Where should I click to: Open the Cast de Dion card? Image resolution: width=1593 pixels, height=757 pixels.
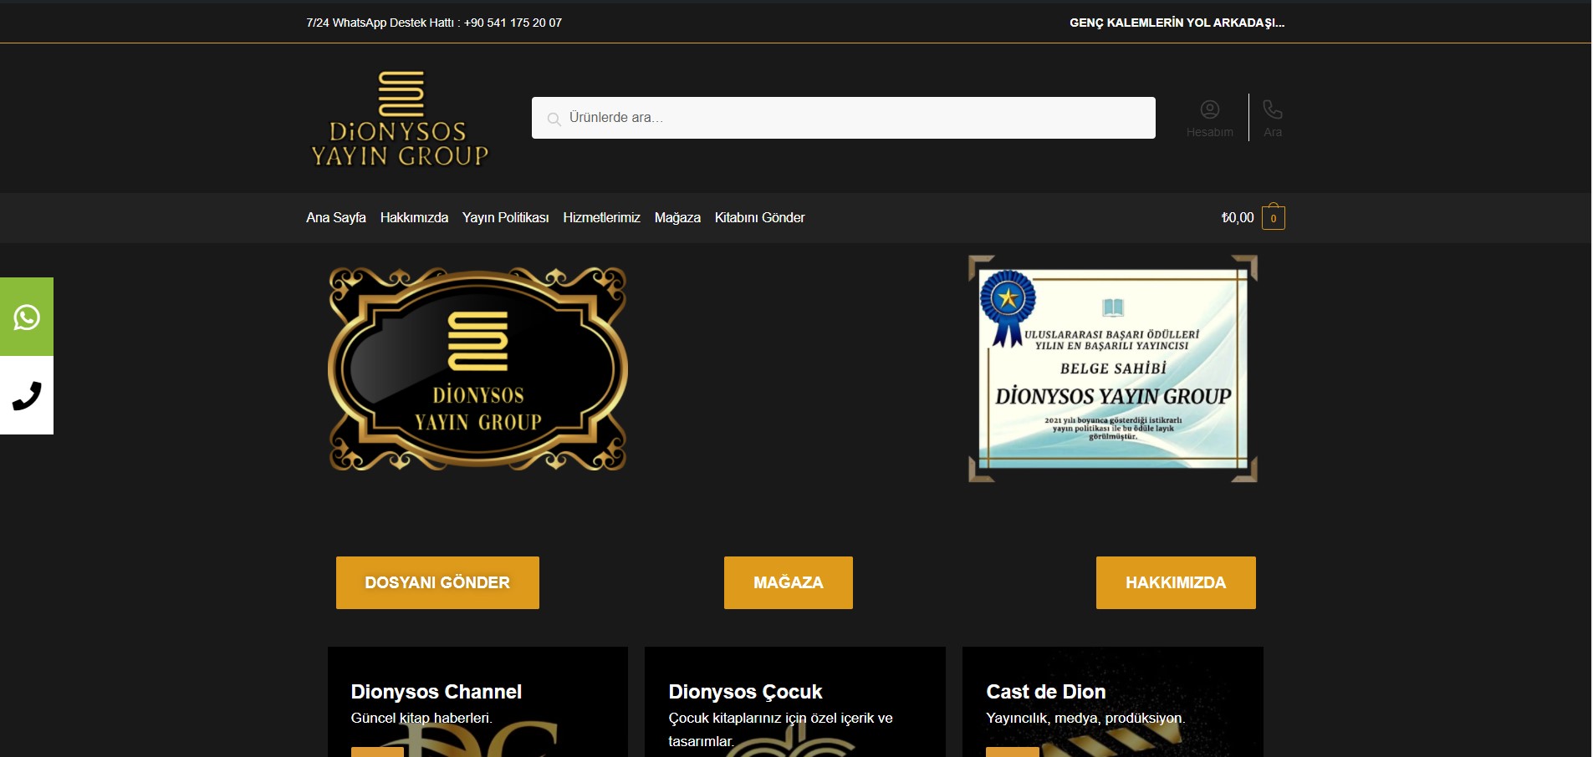pyautogui.click(x=1113, y=702)
